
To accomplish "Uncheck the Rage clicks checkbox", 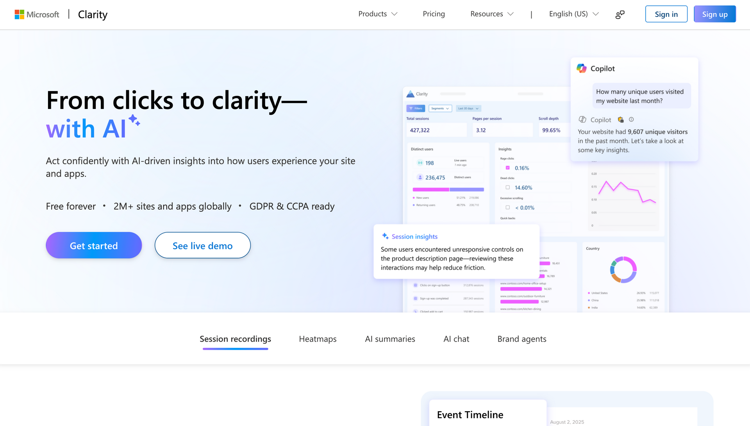I will point(508,168).
